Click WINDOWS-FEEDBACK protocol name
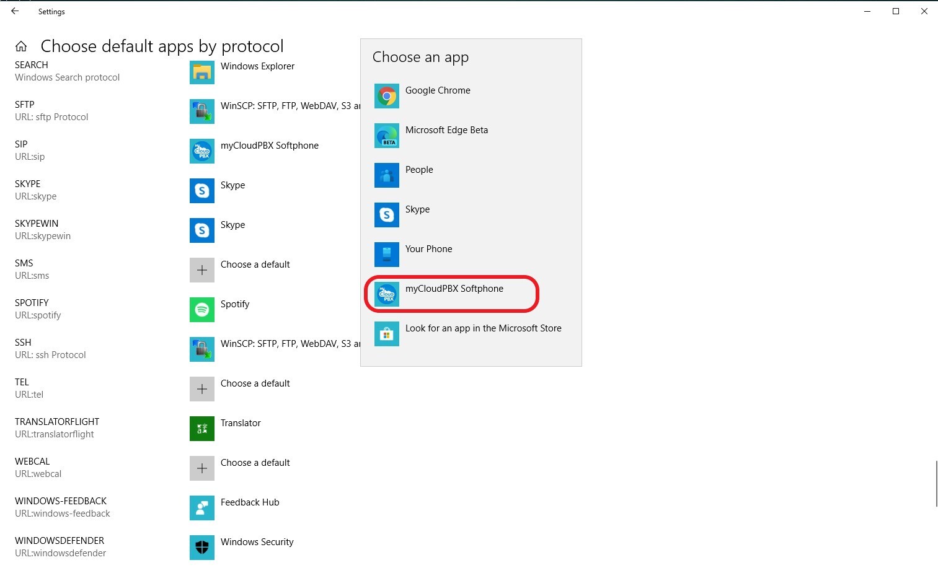Screen dimensions: 938x573 pos(61,501)
